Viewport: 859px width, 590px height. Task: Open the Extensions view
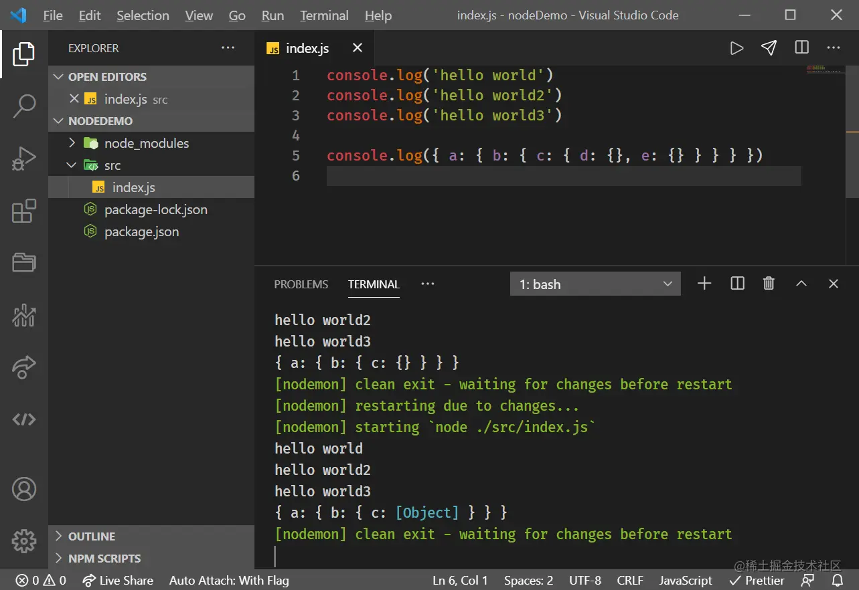[x=23, y=211]
